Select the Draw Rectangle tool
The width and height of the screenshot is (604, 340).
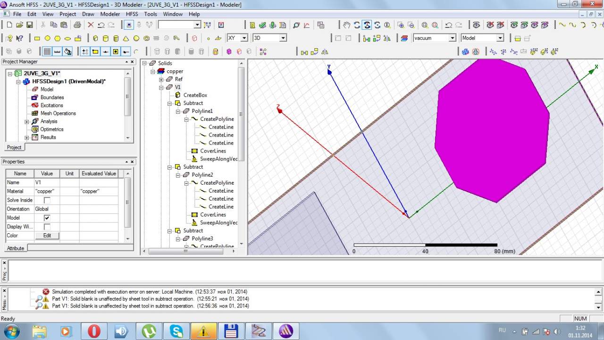point(37,38)
